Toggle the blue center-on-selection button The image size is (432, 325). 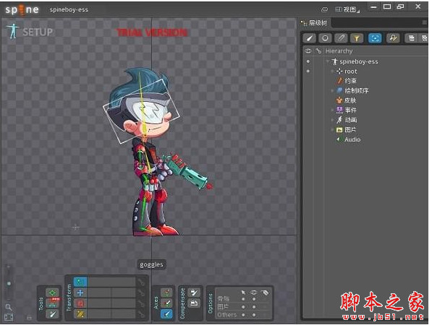(375, 38)
